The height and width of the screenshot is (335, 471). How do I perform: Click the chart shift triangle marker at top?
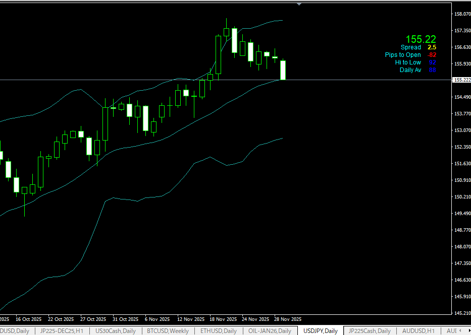click(299, 4)
